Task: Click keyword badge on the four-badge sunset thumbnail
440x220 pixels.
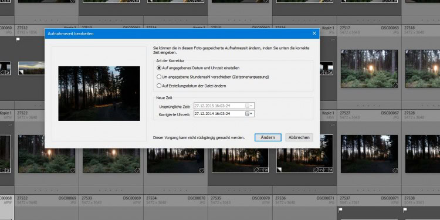Action: point(316,170)
